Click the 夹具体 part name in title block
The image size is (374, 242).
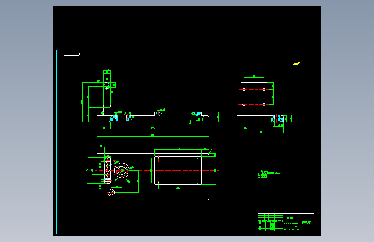click(306, 222)
